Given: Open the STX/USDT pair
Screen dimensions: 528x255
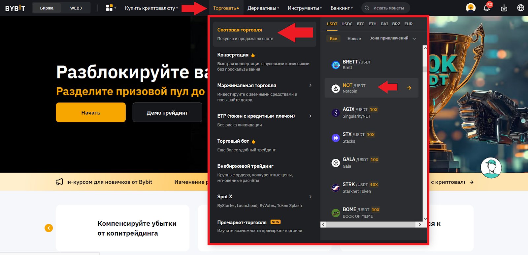Looking at the screenshot, I should click(372, 138).
